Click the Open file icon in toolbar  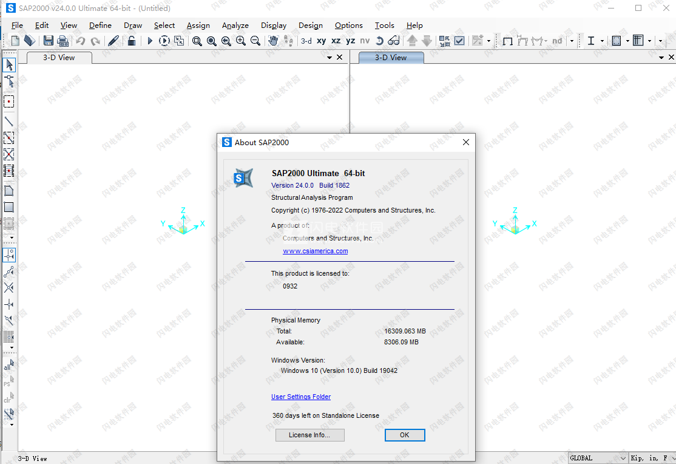coord(29,41)
